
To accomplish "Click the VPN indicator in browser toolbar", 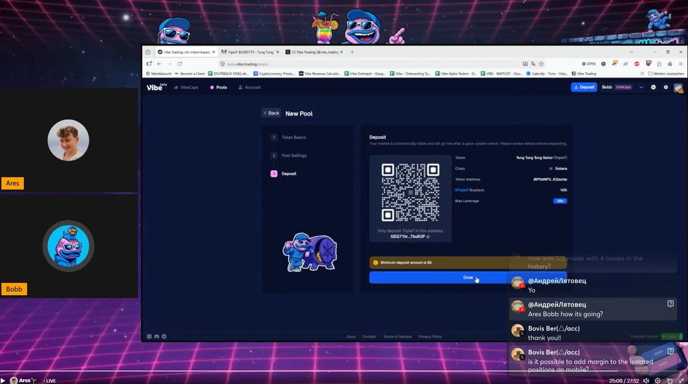I will 588,64.
